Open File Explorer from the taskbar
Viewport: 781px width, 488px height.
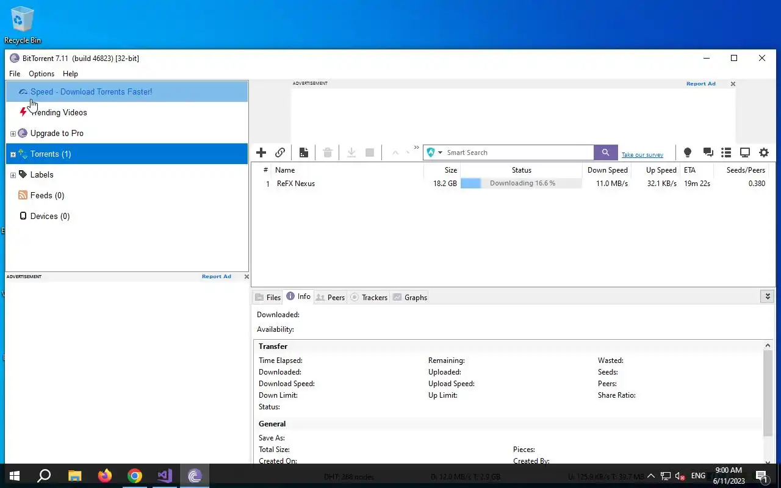click(74, 476)
